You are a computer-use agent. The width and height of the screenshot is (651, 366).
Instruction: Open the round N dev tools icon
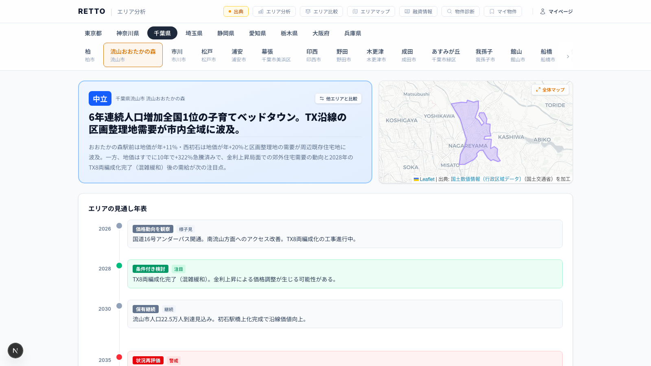click(15, 351)
